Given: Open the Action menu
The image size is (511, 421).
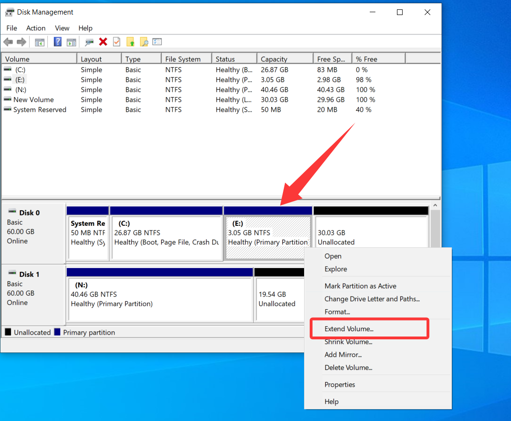Looking at the screenshot, I should [36, 28].
